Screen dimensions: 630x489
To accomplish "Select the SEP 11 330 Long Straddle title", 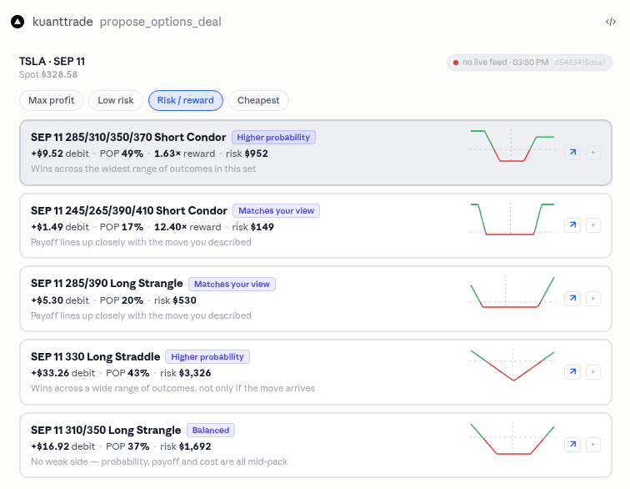I will 96,357.
